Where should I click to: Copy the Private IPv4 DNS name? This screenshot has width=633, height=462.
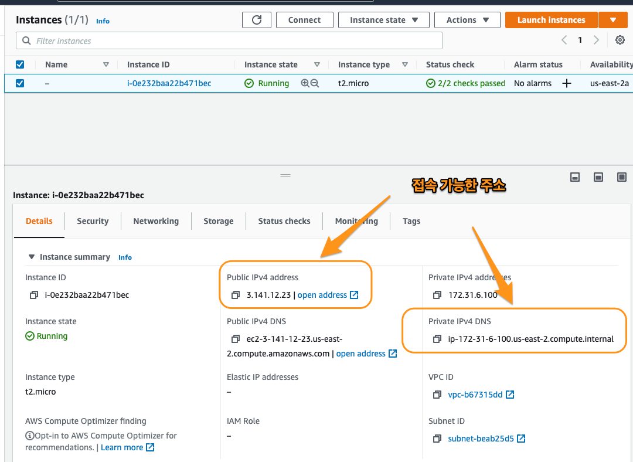click(437, 339)
